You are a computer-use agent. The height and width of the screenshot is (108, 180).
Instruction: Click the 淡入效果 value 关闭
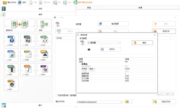point(127,78)
